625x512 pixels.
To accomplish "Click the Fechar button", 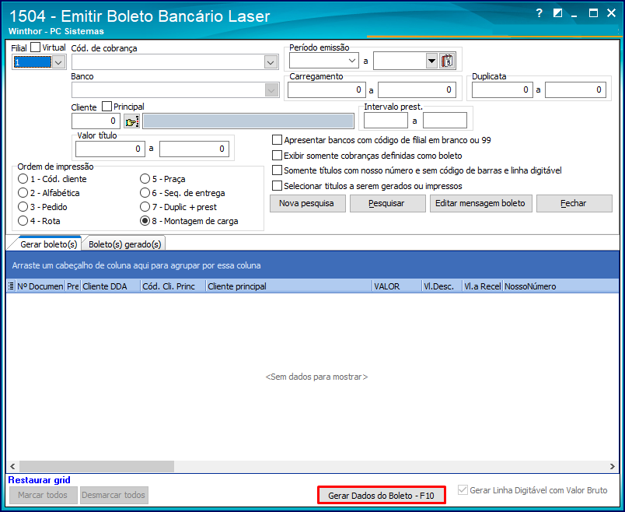I will point(574,203).
